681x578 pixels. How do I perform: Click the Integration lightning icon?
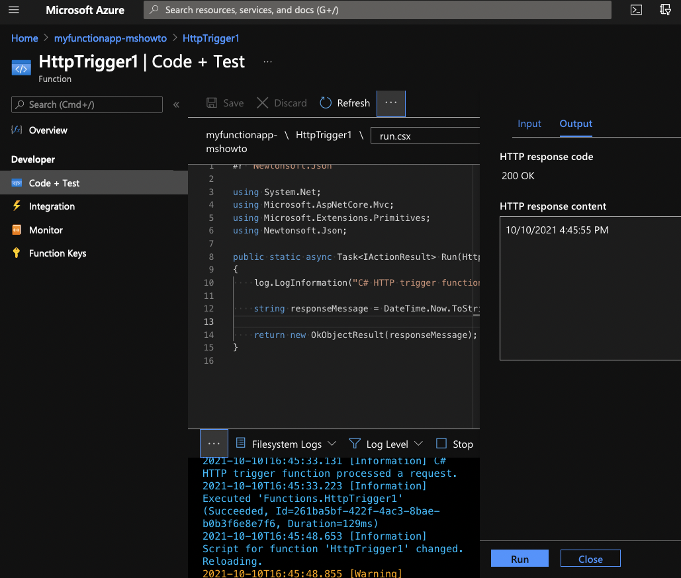coord(17,206)
